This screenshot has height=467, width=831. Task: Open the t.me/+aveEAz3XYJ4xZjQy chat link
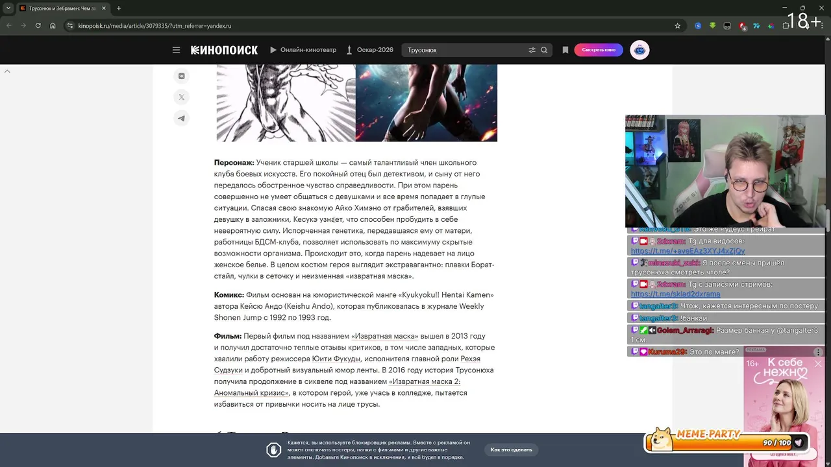(688, 251)
